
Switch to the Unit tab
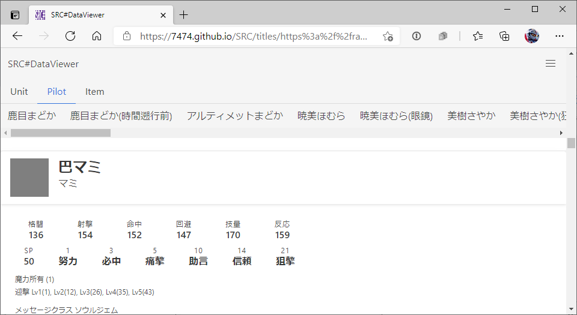click(19, 91)
